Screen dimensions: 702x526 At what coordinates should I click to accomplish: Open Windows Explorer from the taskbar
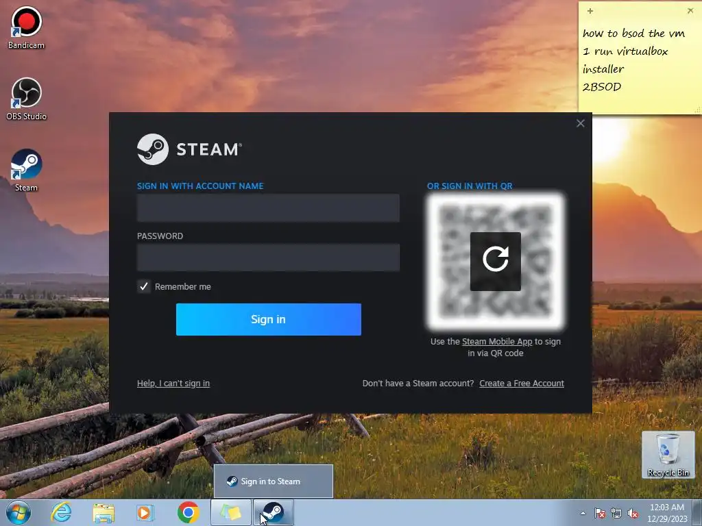[104, 513]
